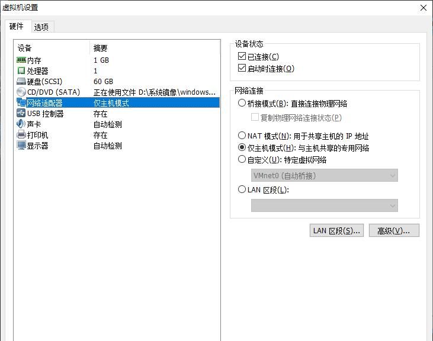Click the 设备 column header
The width and height of the screenshot is (433, 341).
pos(24,48)
